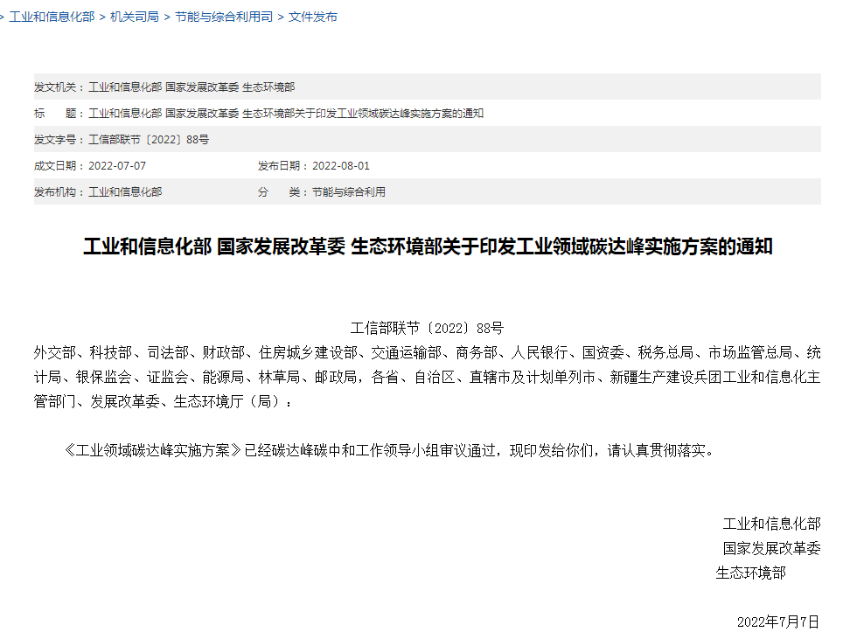Open the 节能与综合利用司 breadcrumb link

[x=224, y=17]
